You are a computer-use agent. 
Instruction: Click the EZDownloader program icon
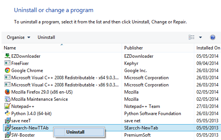point(7,56)
